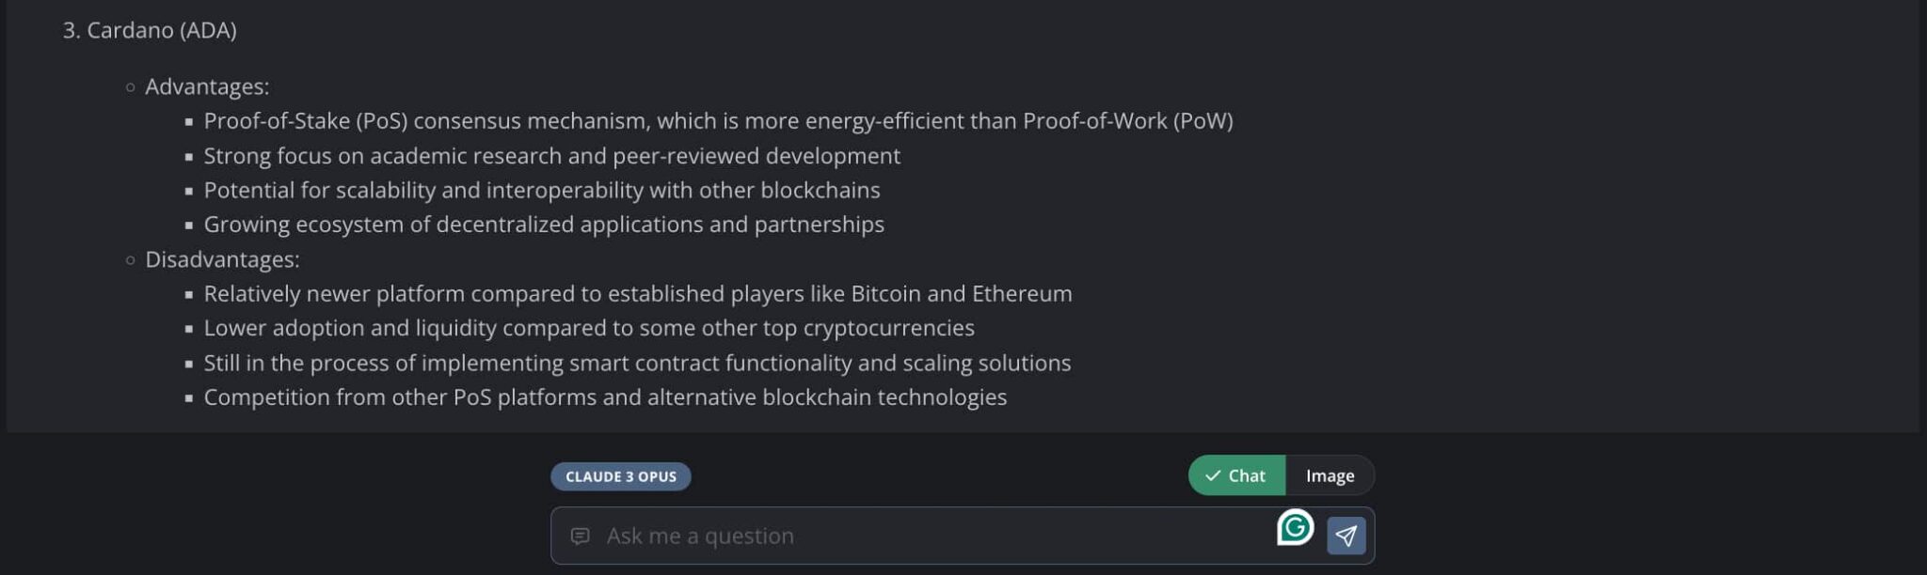Click the Proof-of-Stake consensus bullet point
1927x575 pixels.
[x=718, y=120]
